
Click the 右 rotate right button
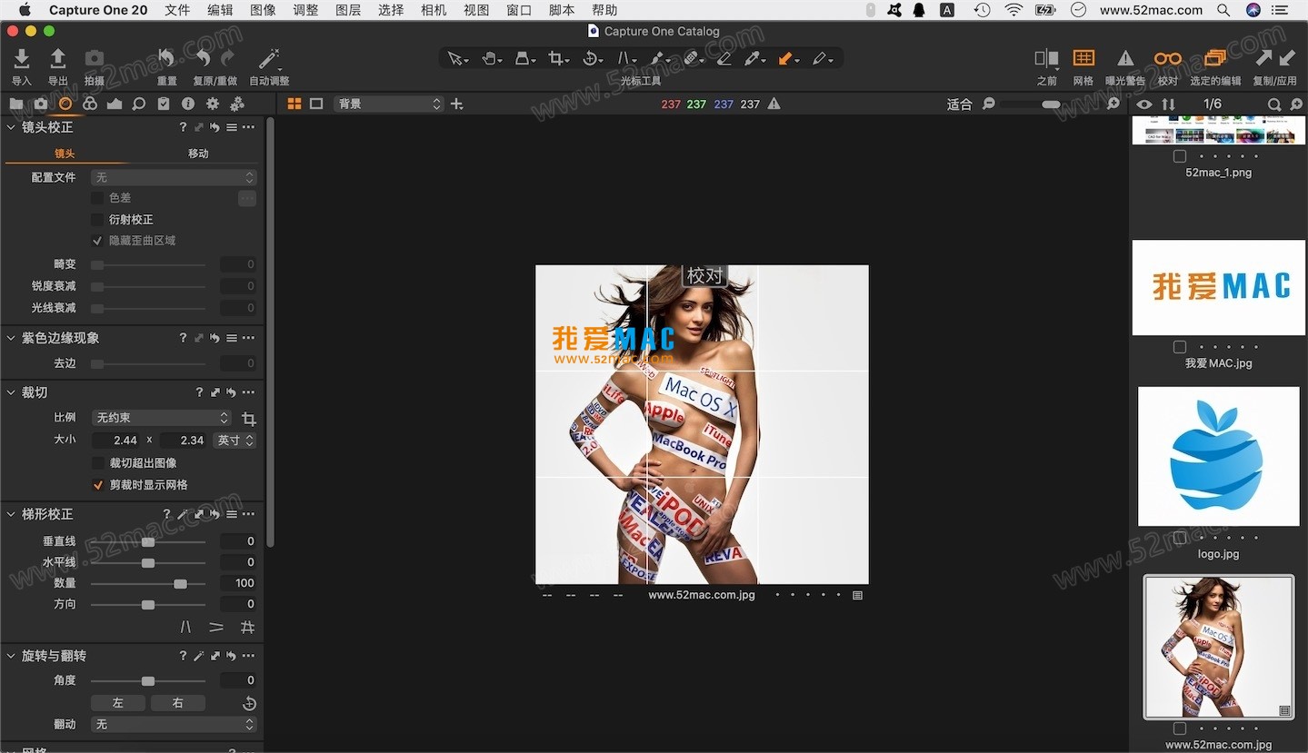point(177,703)
